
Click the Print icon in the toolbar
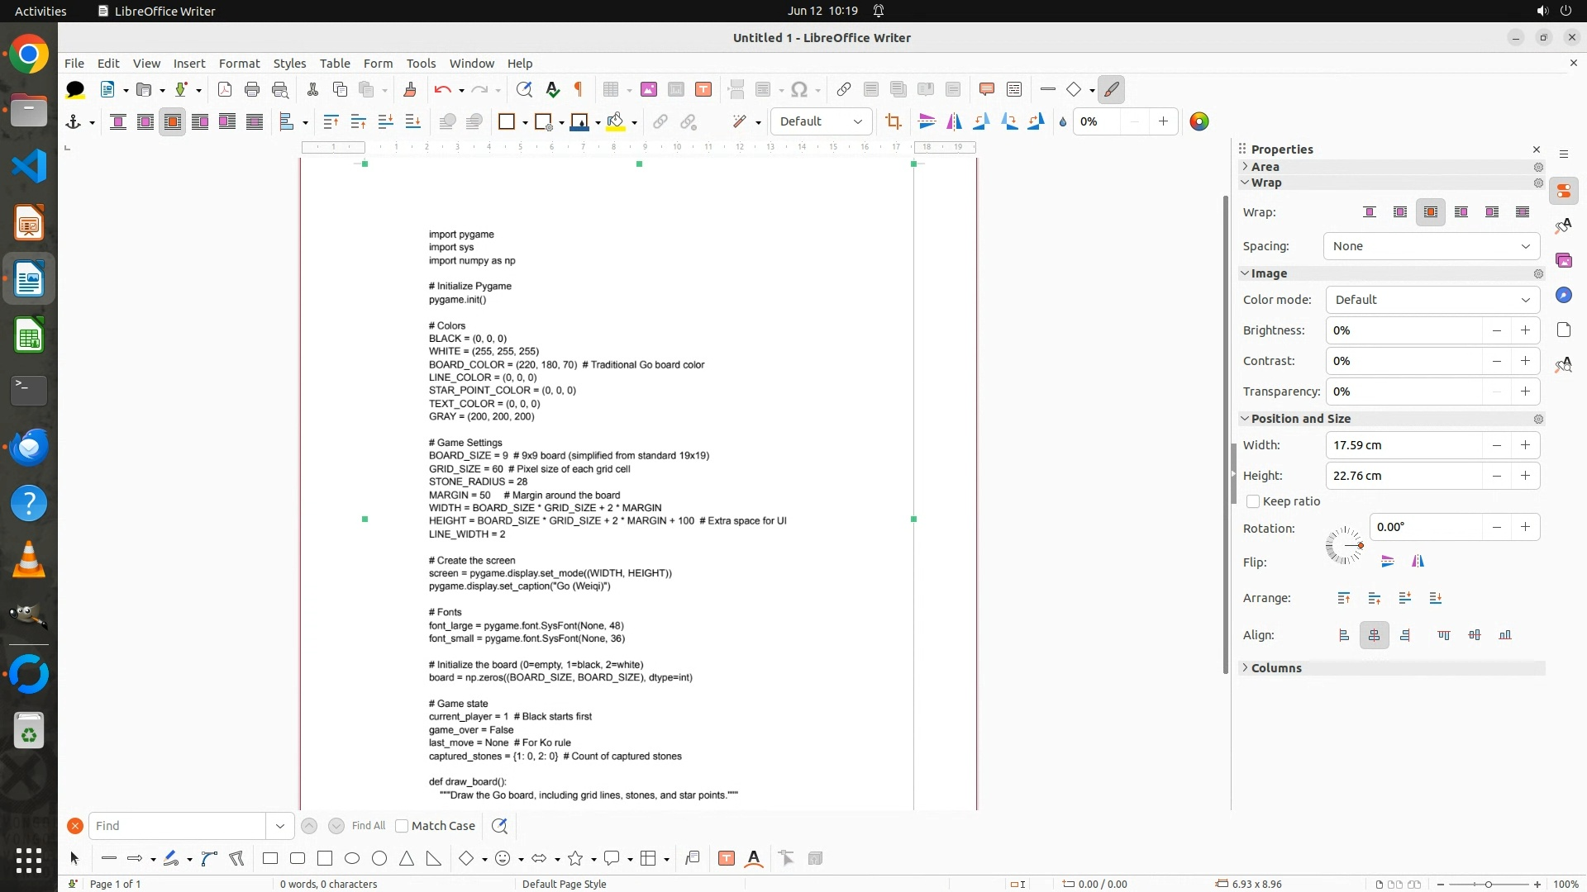[x=252, y=89]
